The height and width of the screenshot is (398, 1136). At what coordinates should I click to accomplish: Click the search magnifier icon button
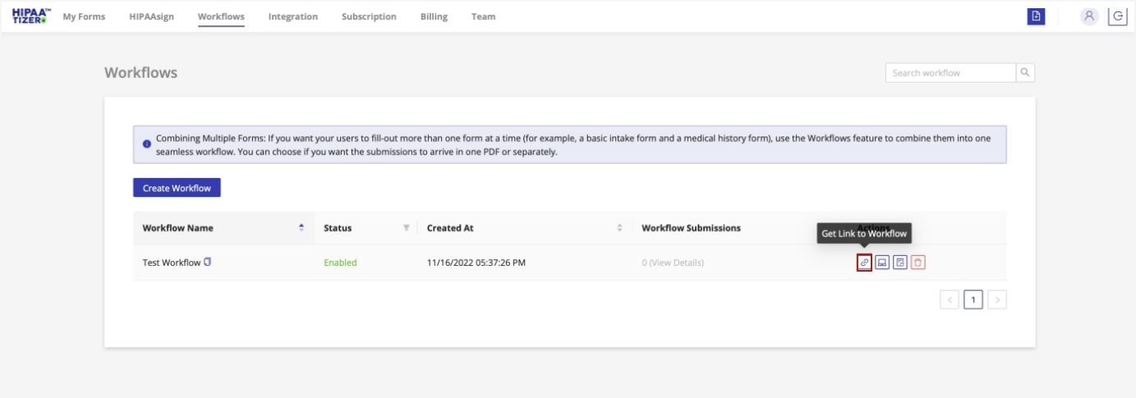[x=1025, y=72]
